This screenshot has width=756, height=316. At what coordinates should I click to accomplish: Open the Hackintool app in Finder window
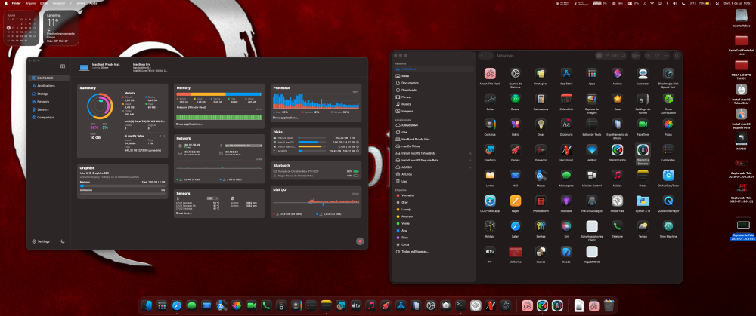[566, 149]
